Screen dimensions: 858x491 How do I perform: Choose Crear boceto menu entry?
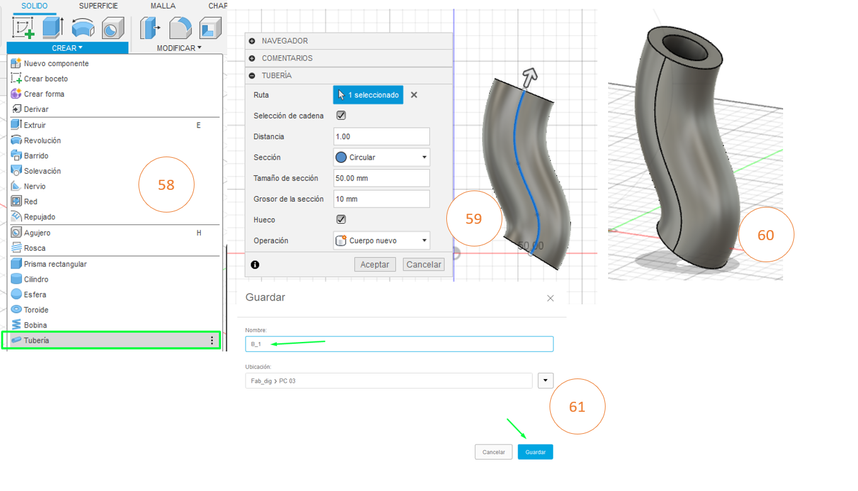(x=46, y=79)
